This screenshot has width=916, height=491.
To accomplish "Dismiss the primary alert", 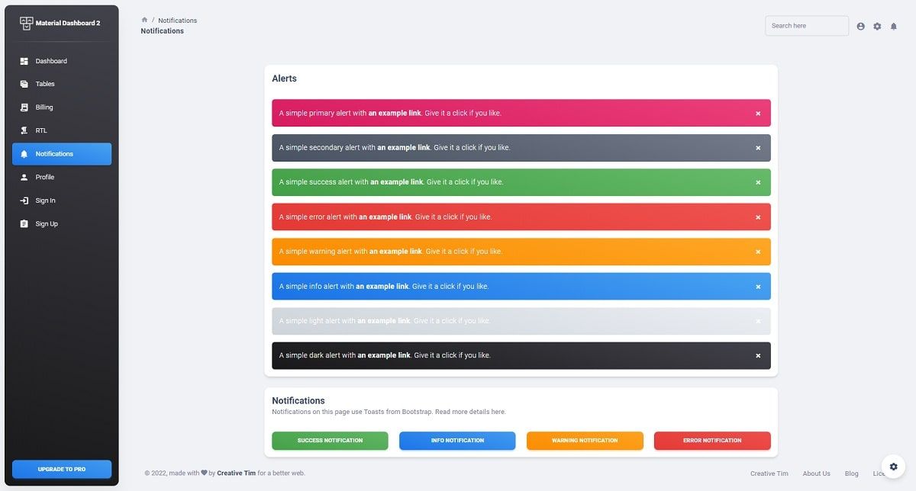I will tap(758, 113).
